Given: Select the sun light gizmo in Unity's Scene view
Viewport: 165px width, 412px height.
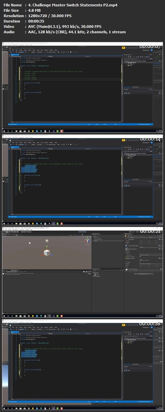Looking at the screenshot, I should 47,241.
